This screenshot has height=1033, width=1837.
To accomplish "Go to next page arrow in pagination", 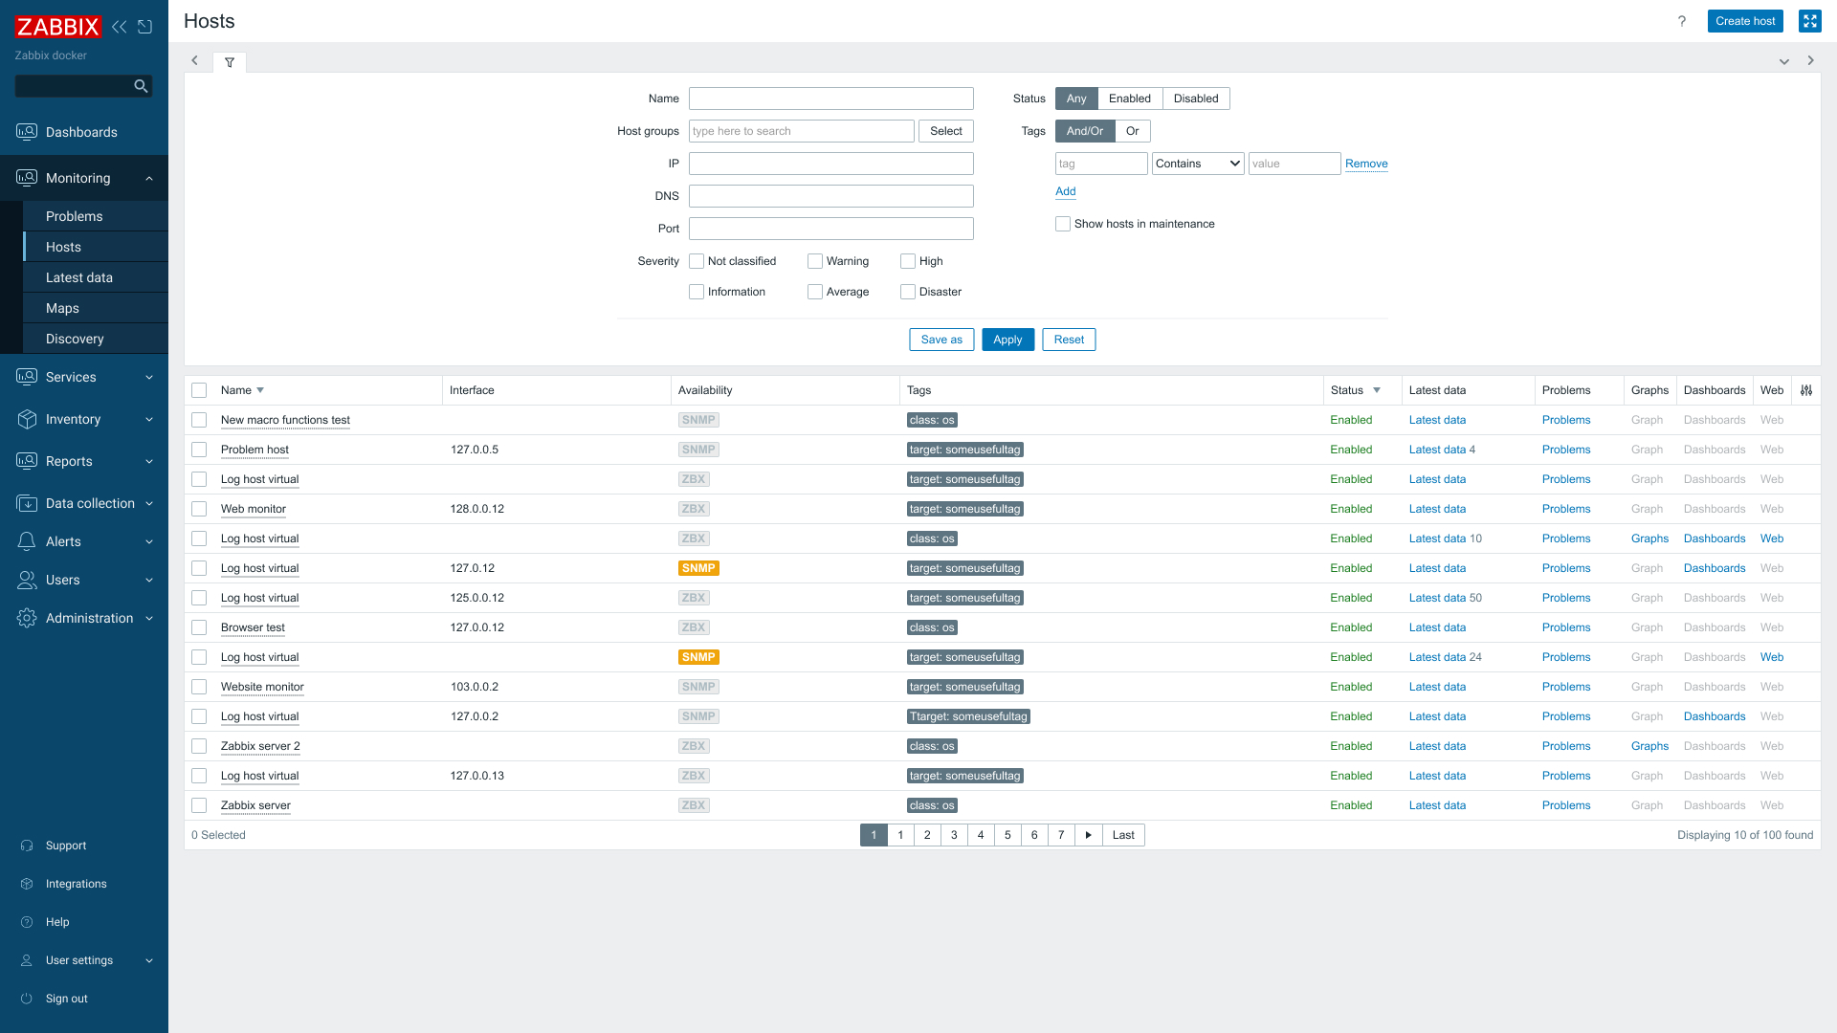I will click(x=1088, y=835).
